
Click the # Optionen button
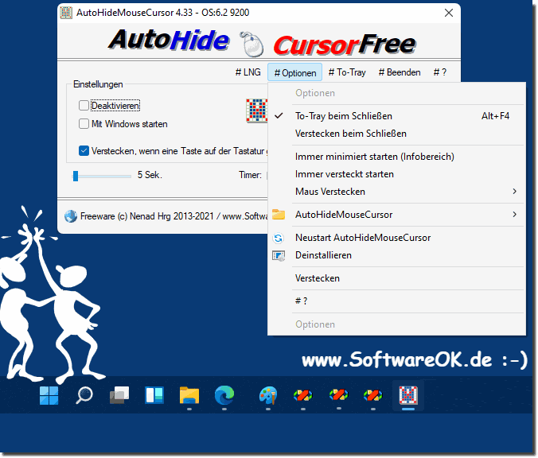[x=294, y=72]
